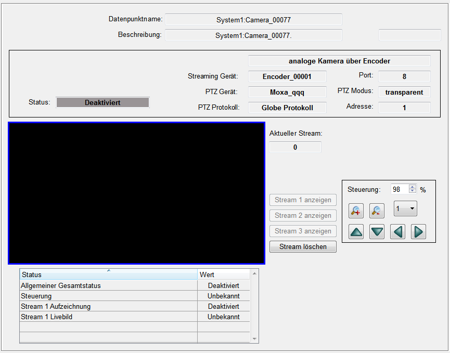
Task: Tilt camera down with the down arrow
Action: pyautogui.click(x=377, y=231)
